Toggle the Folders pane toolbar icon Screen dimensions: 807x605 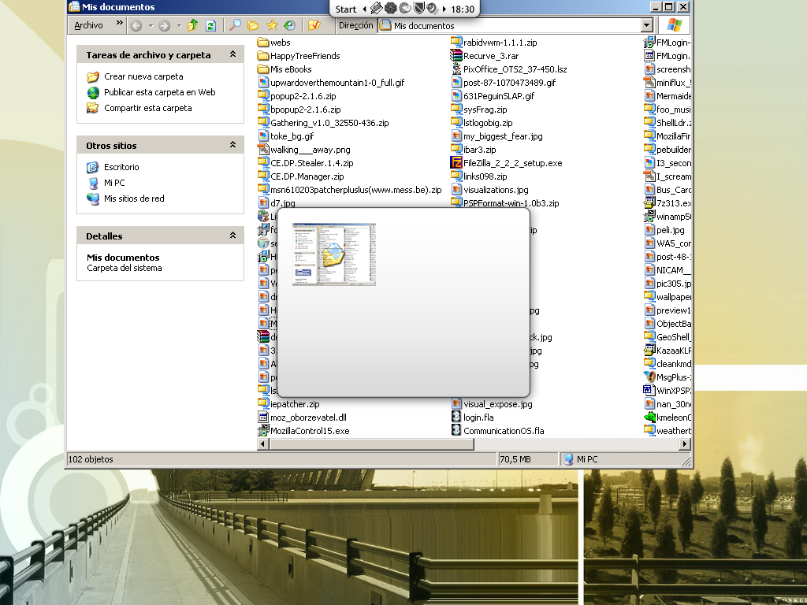[x=253, y=25]
